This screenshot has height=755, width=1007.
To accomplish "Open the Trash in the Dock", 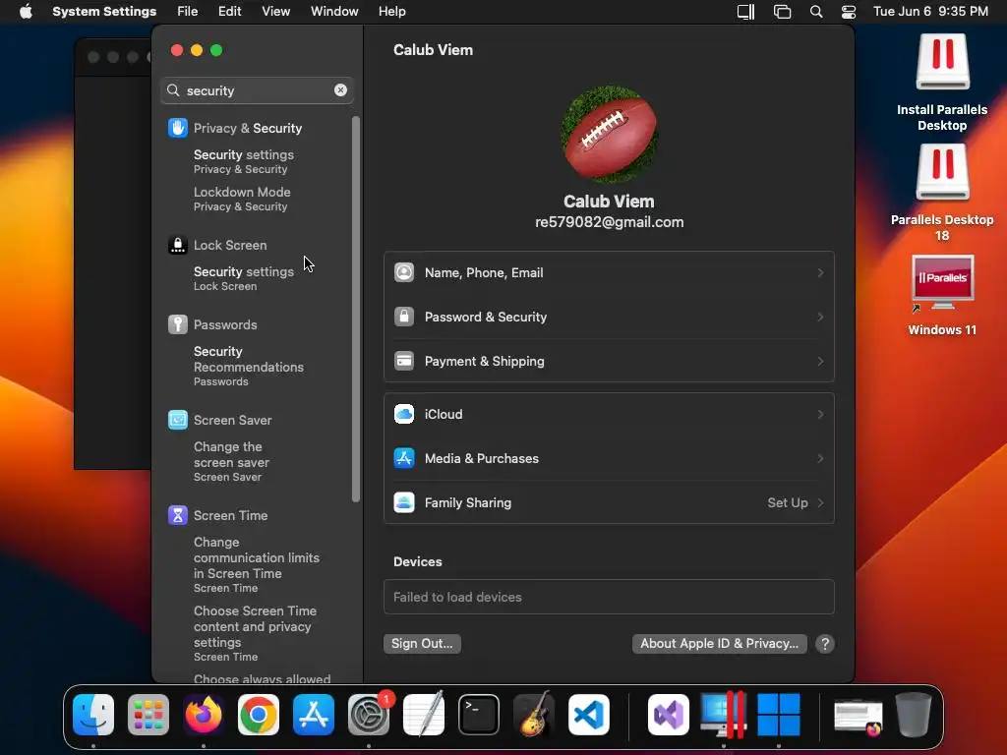I will (x=914, y=715).
